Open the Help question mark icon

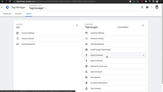147,7
